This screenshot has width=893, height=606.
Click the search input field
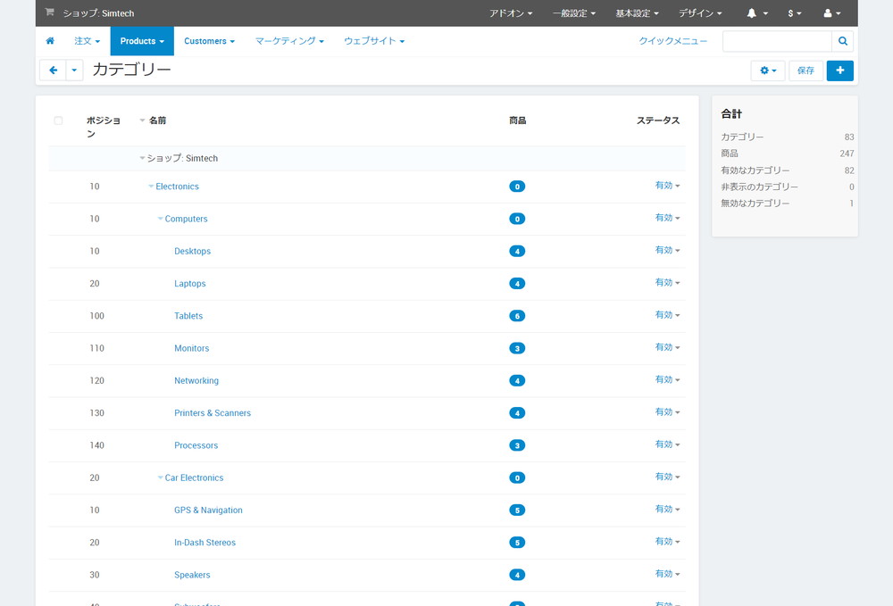click(778, 41)
